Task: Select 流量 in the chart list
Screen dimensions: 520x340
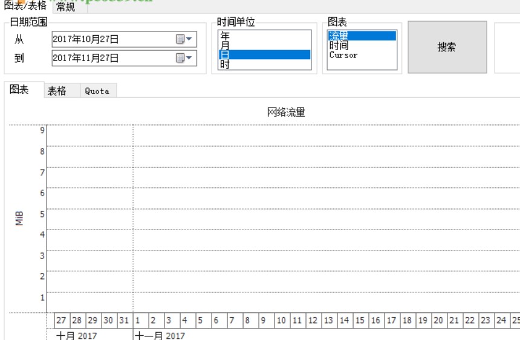Action: (362, 36)
